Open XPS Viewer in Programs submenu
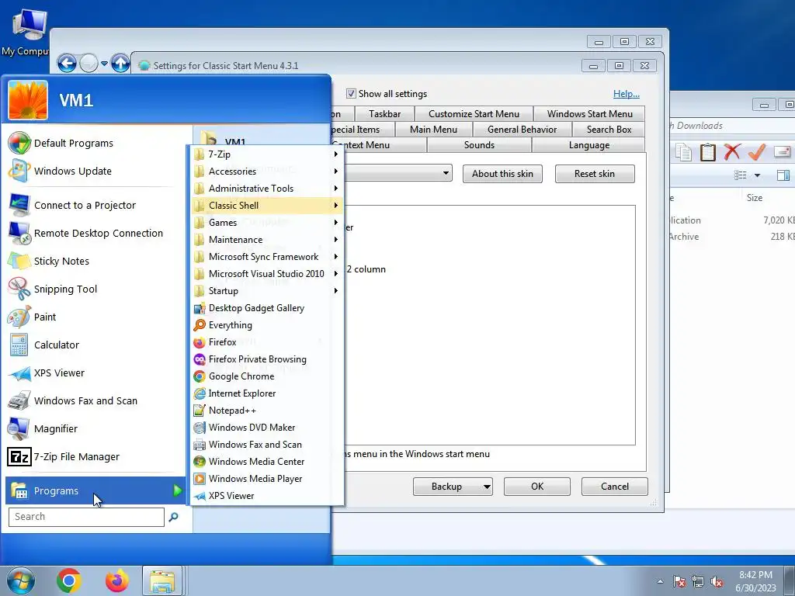795x596 pixels. (x=266, y=496)
